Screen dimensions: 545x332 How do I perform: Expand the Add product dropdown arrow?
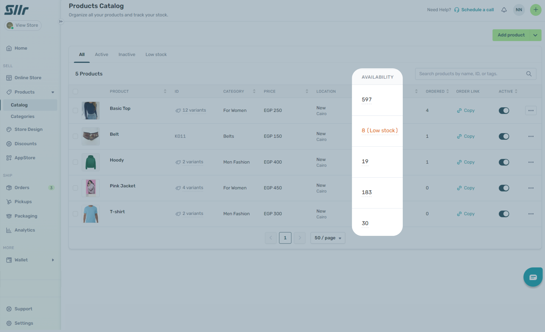click(535, 35)
